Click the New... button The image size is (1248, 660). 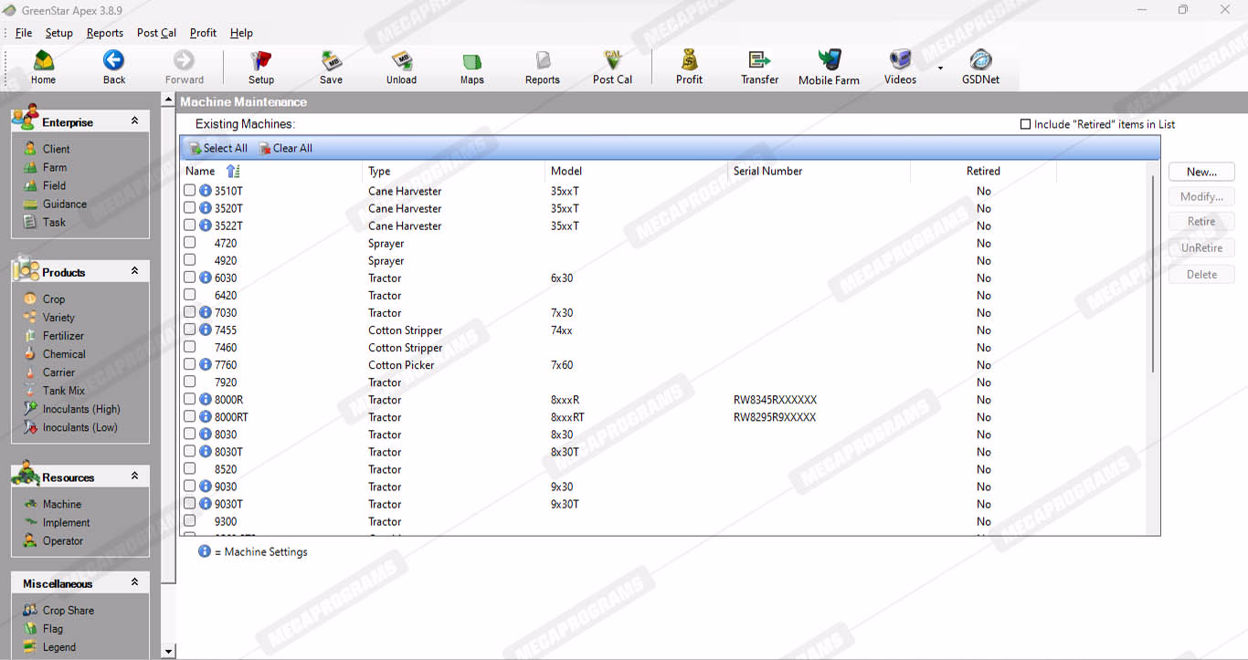click(x=1201, y=172)
